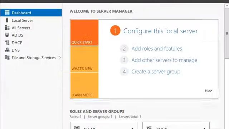Select the QUICK START tile
229x129 pixels.
84,33
